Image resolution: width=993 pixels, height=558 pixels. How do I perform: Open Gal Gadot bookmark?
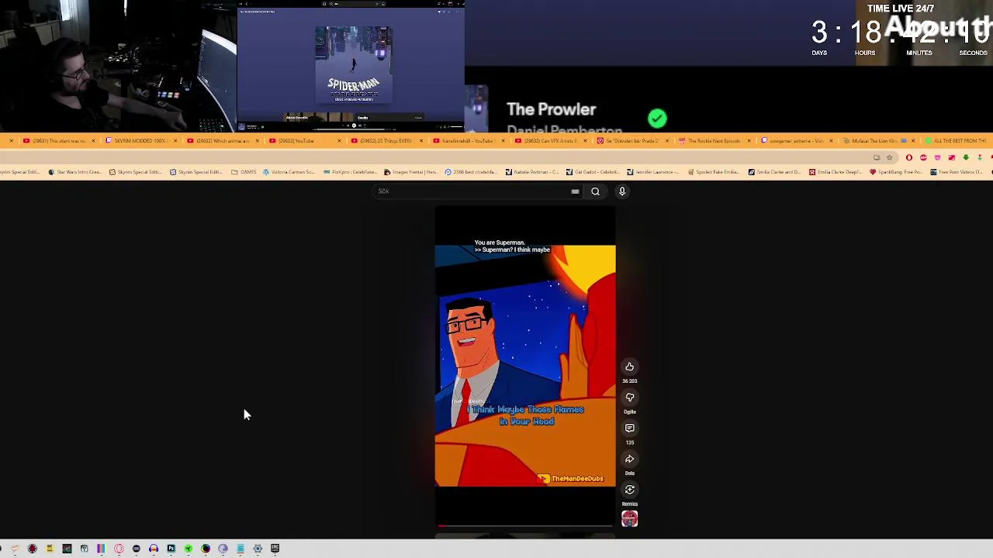592,172
